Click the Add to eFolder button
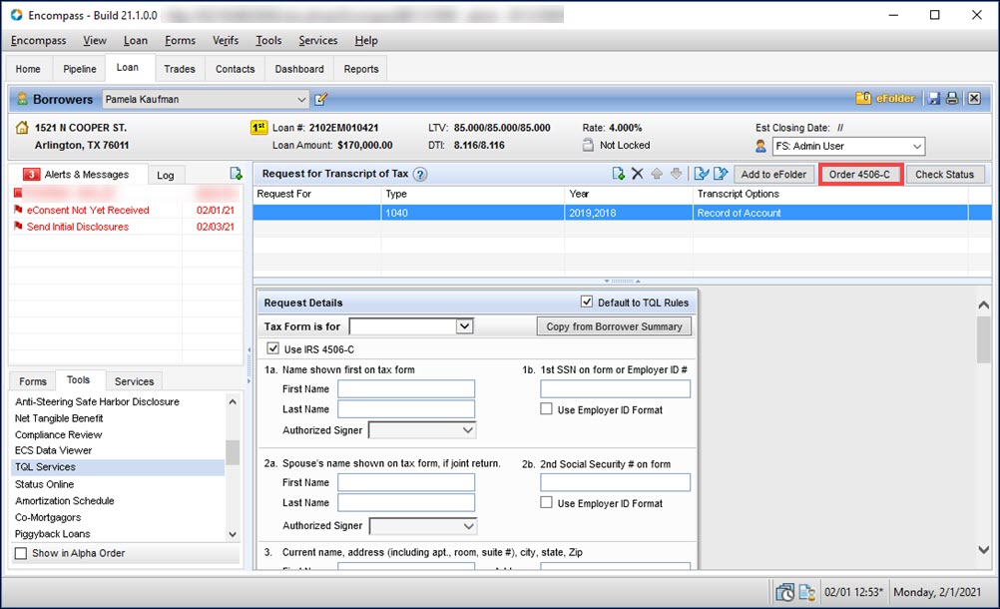 pos(773,174)
